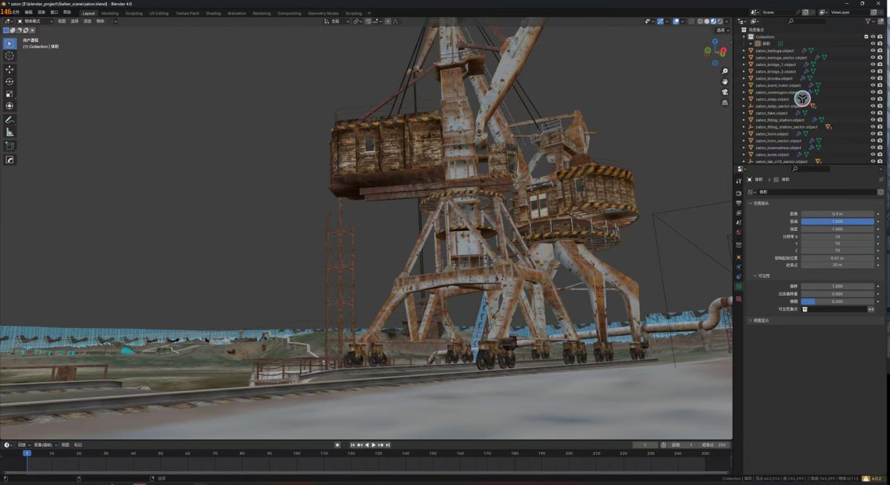Collapse the Collection tree row
Viewport: 890px width, 485px height.
click(x=744, y=37)
